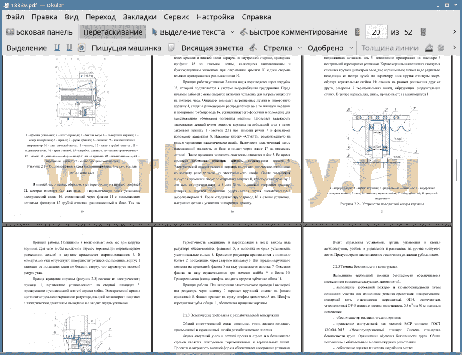
Task: Open the Вид menu
Action: pos(71,17)
